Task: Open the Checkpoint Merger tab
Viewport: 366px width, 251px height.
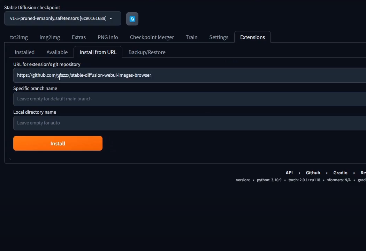Action: tap(152, 37)
